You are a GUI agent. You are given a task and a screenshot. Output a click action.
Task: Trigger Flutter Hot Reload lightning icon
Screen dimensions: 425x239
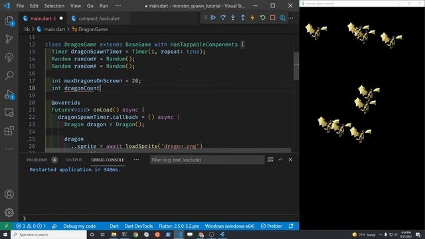pyautogui.click(x=252, y=18)
